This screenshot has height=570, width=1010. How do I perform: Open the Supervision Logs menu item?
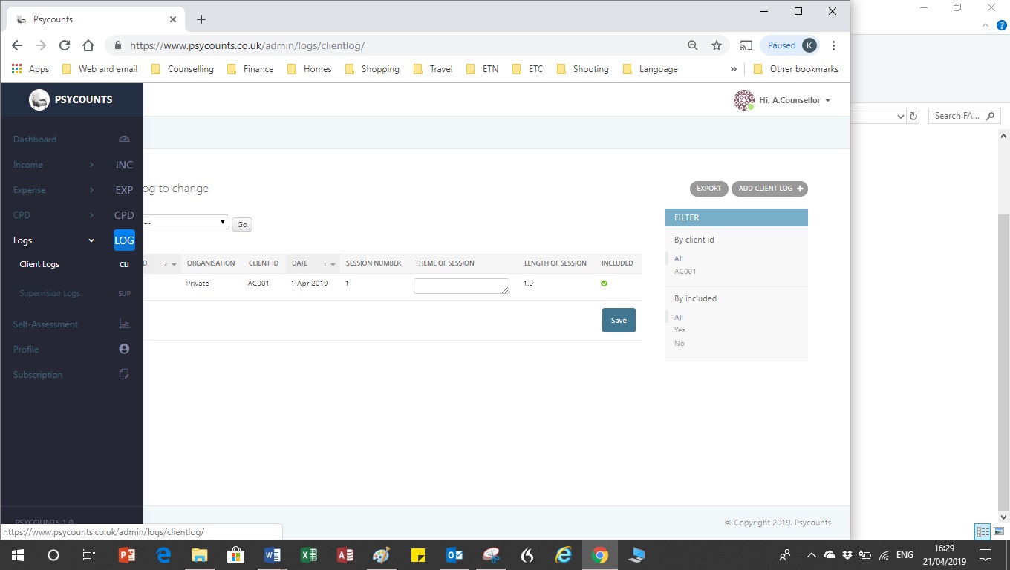pos(50,293)
